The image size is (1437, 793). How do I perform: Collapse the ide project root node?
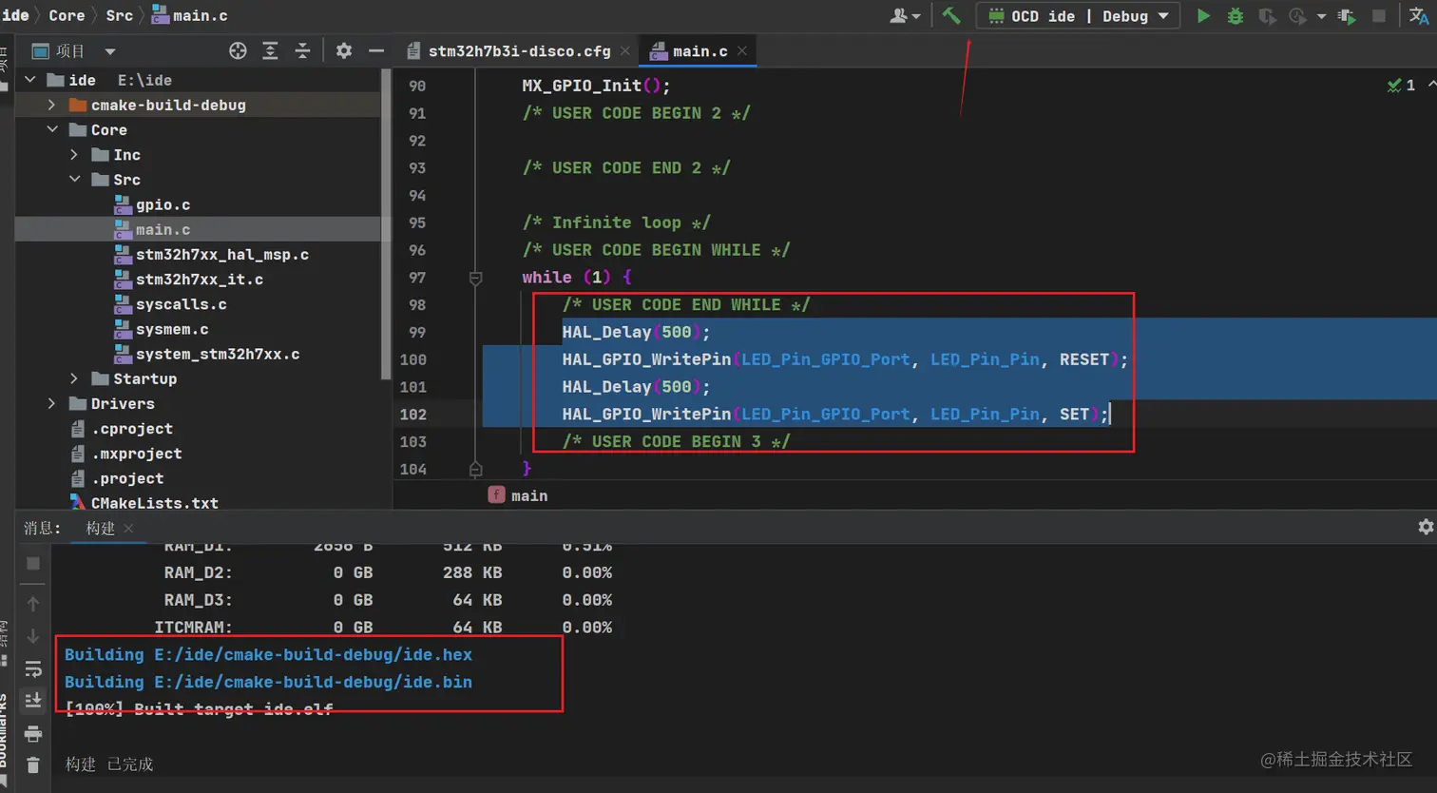coord(29,80)
